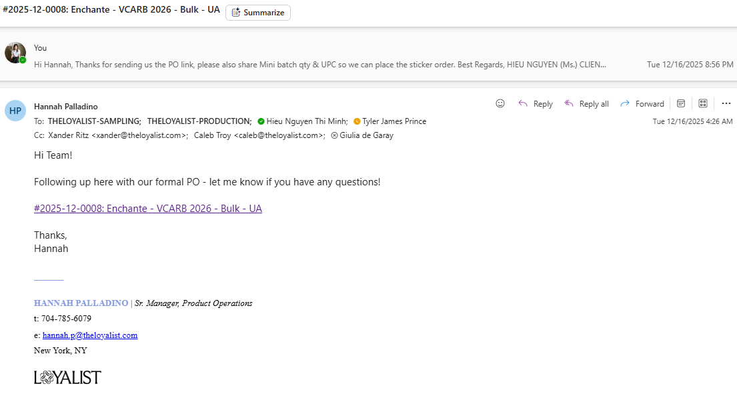Open the More actions ellipsis menu

click(x=726, y=103)
